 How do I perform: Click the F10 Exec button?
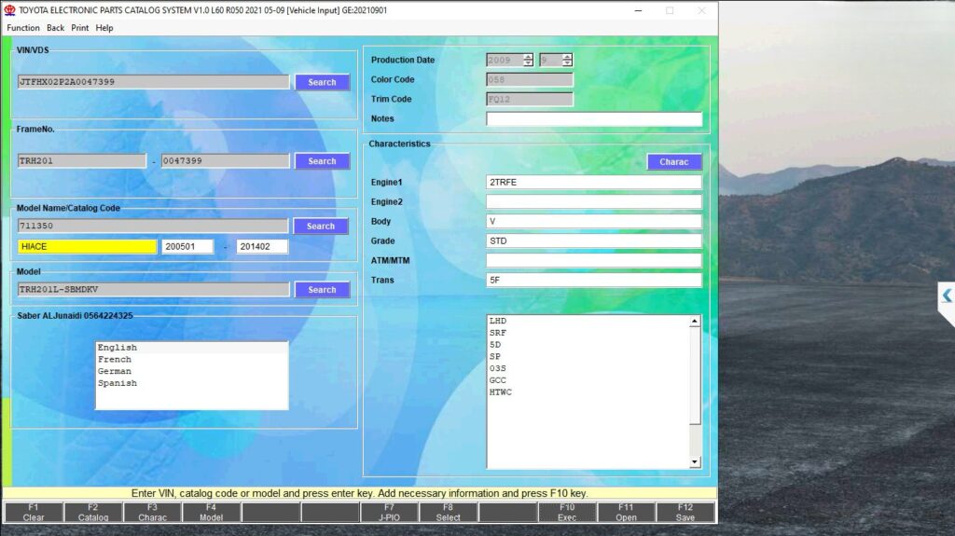[567, 513]
